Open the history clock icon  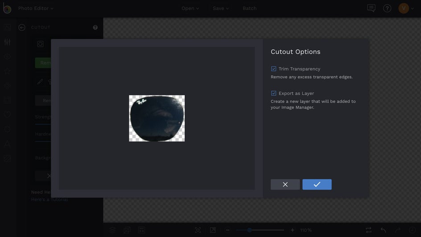(x=412, y=230)
